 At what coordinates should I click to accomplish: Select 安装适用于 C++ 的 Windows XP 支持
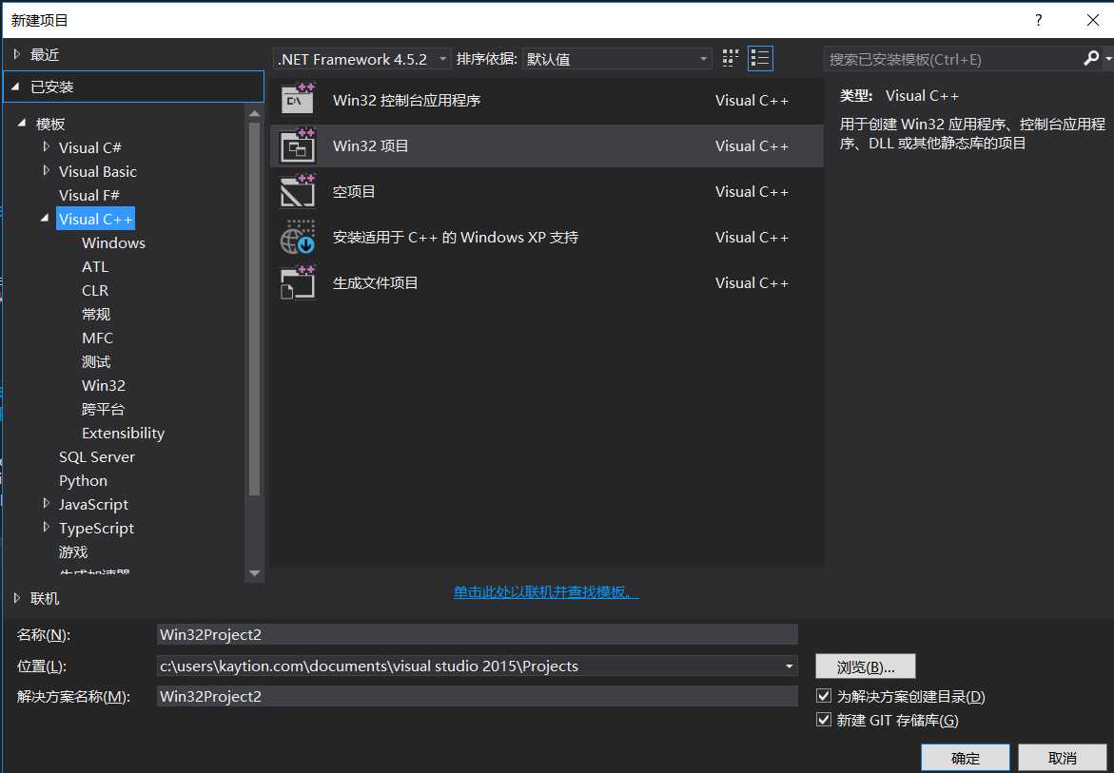point(456,237)
